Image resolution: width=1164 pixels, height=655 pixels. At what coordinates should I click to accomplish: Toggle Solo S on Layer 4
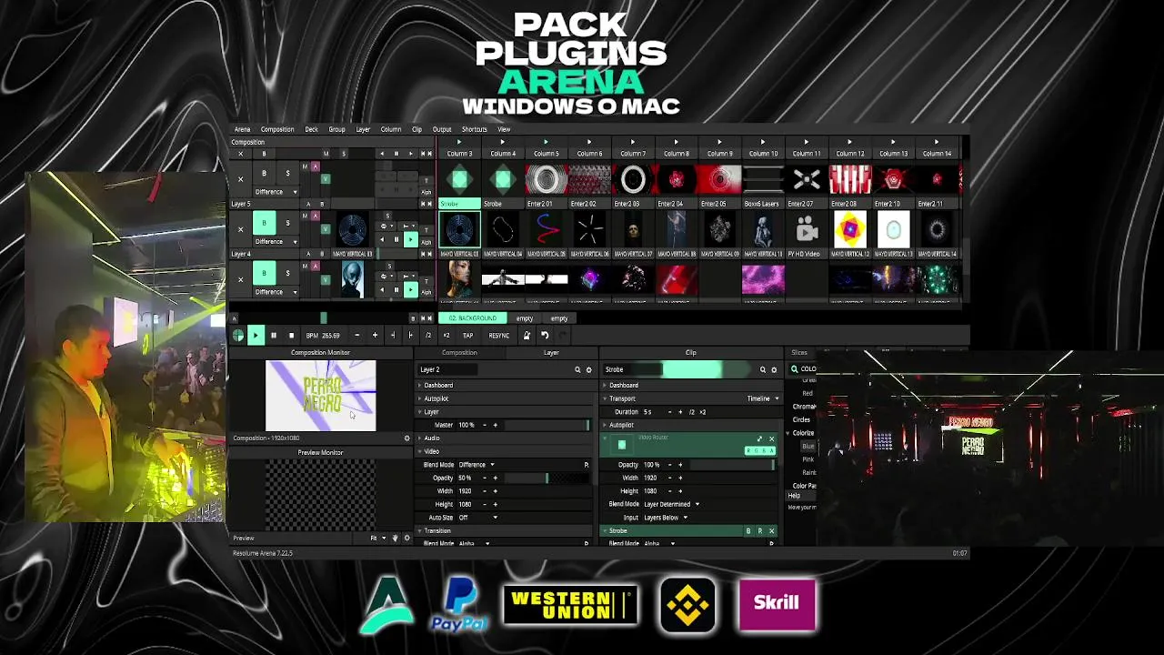[287, 273]
